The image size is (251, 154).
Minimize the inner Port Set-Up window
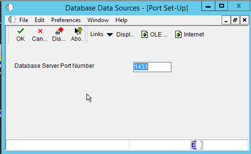[226, 20]
